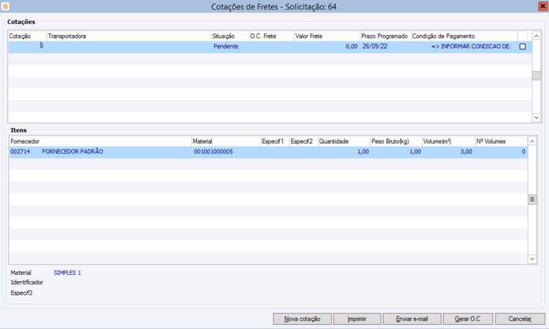The height and width of the screenshot is (329, 549).
Task: Click the scroll up arrow in the Cotações grid
Action: pos(536,36)
